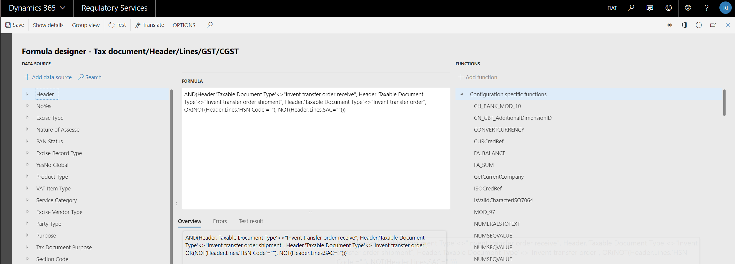This screenshot has height=264, width=735.
Task: Expand the Excise Type node
Action: (x=28, y=117)
